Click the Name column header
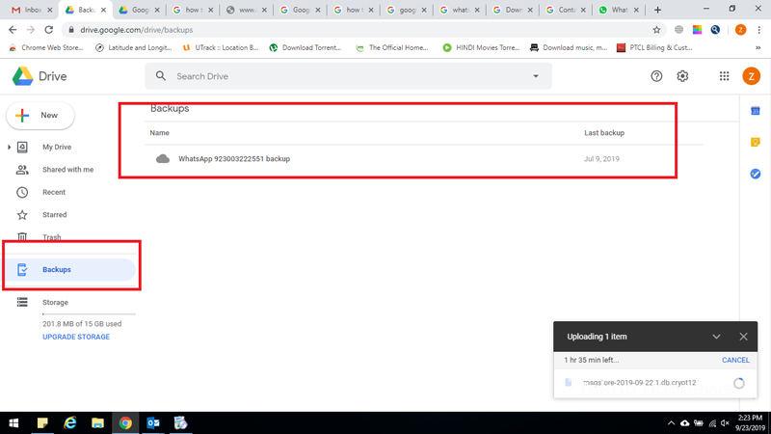This screenshot has width=771, height=434. pos(159,133)
